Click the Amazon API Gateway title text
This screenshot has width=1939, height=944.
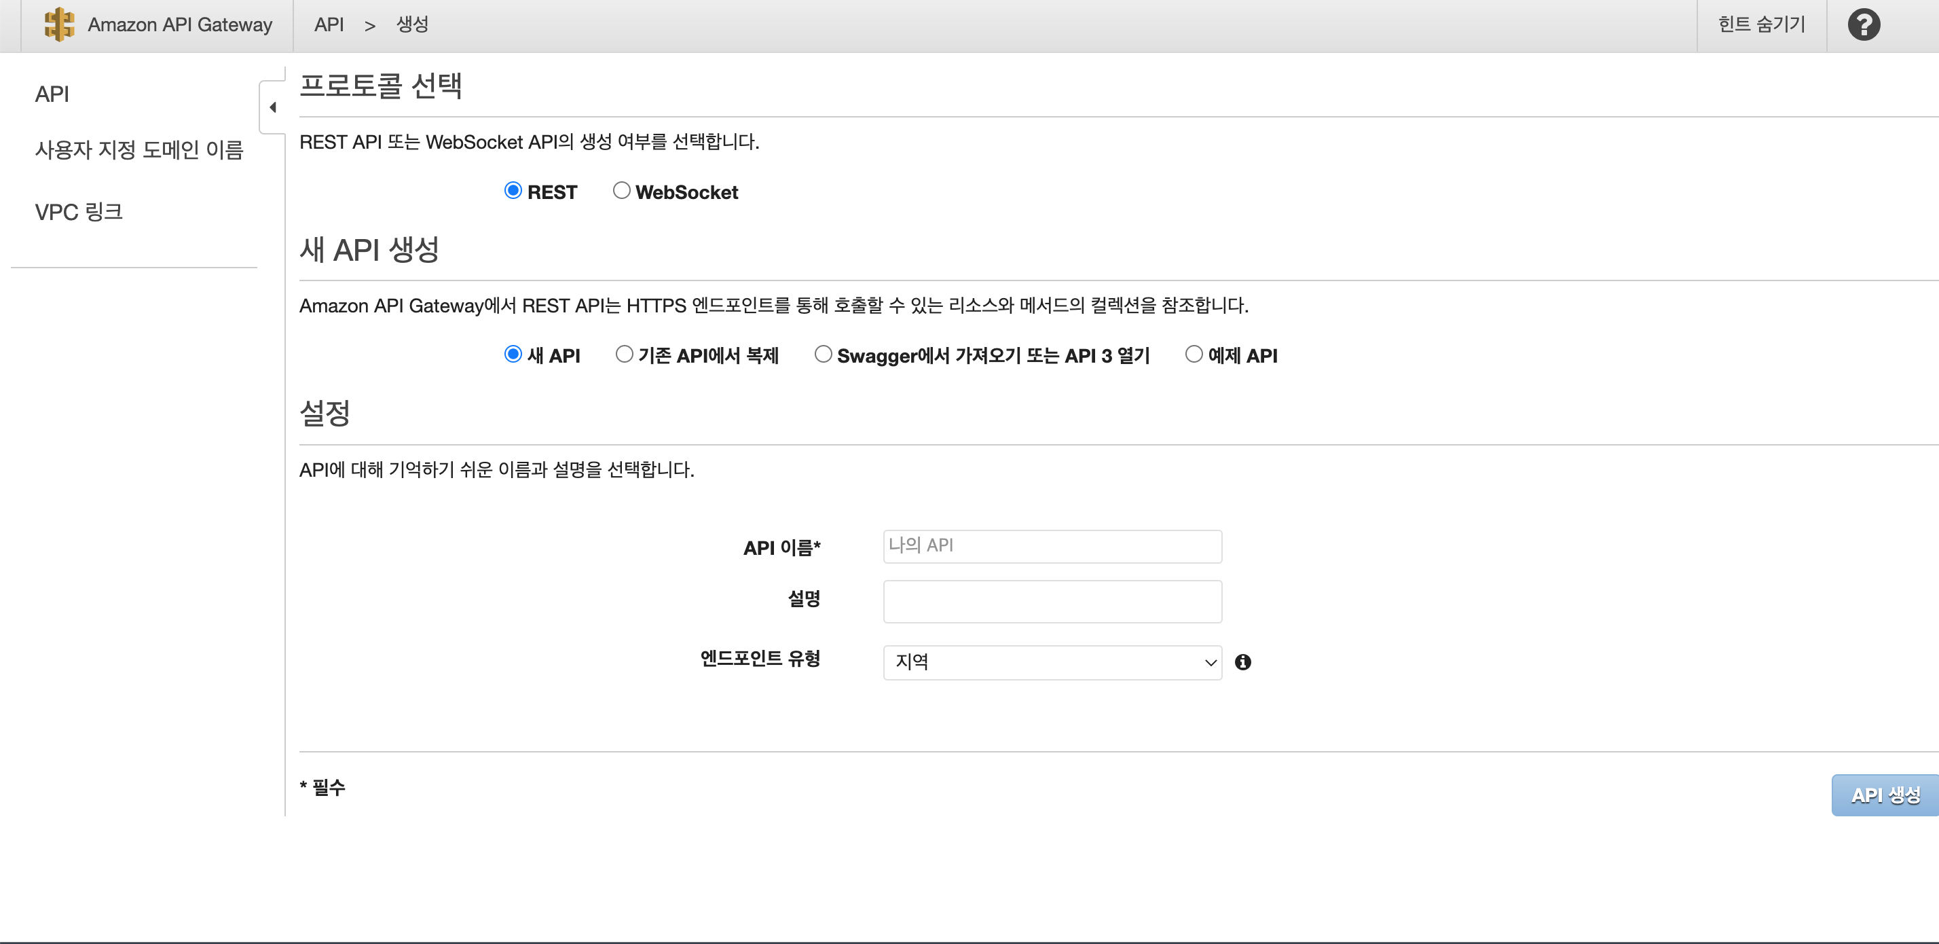click(180, 25)
